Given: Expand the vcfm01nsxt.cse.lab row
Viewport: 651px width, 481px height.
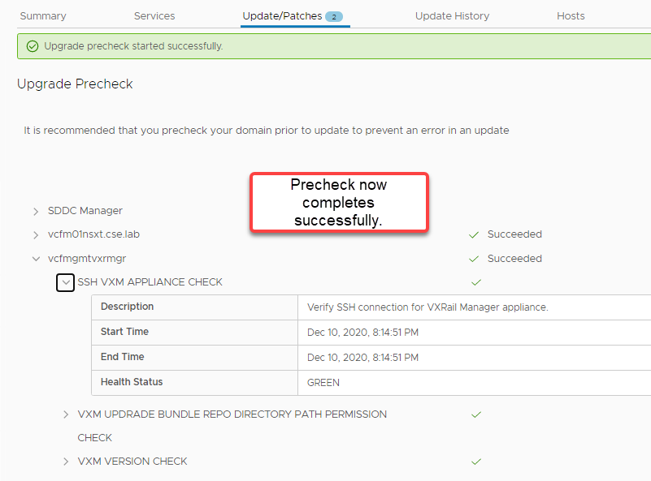Looking at the screenshot, I should pyautogui.click(x=36, y=235).
